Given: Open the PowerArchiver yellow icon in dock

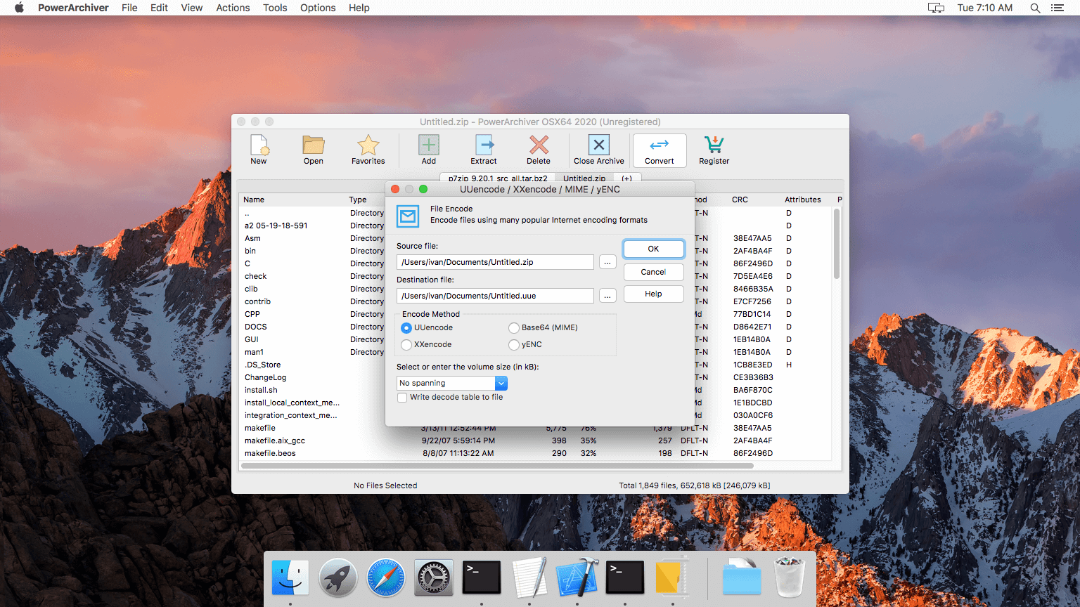Looking at the screenshot, I should coord(673,577).
